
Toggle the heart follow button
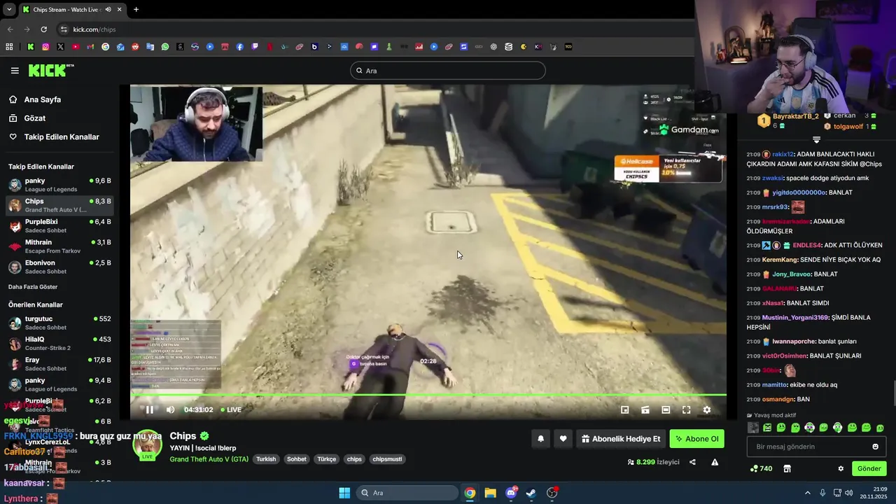click(x=563, y=439)
